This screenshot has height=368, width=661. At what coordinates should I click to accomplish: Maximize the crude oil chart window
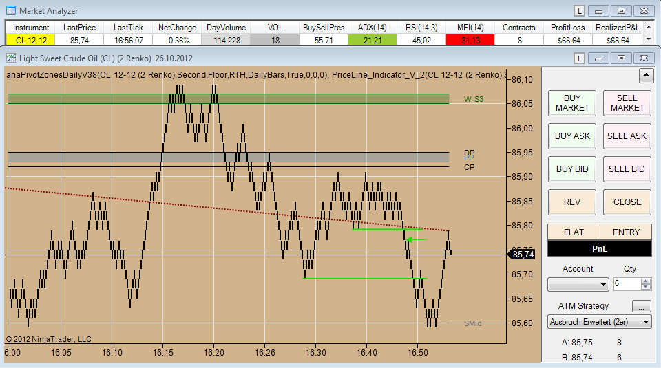coord(621,58)
